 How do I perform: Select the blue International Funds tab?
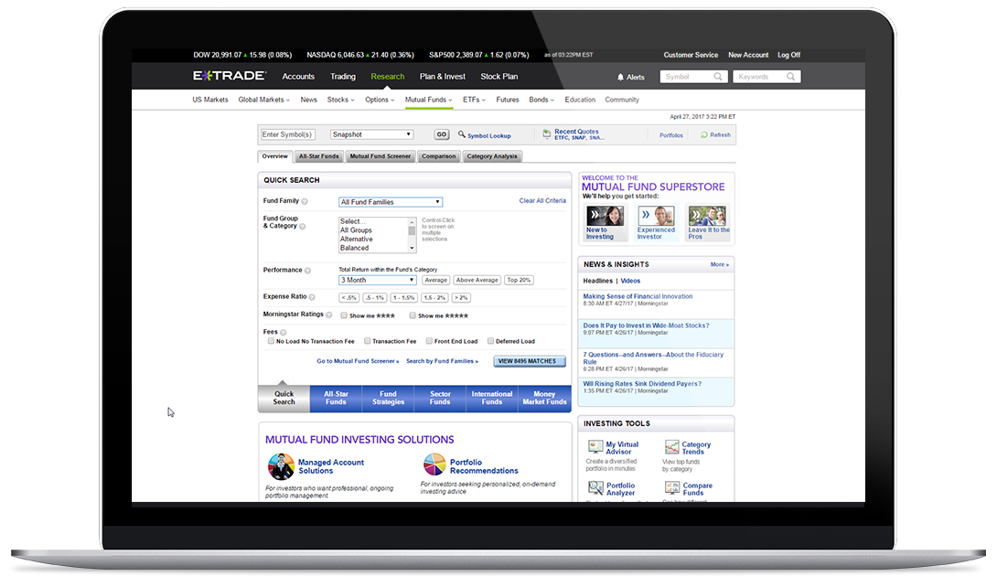click(492, 398)
